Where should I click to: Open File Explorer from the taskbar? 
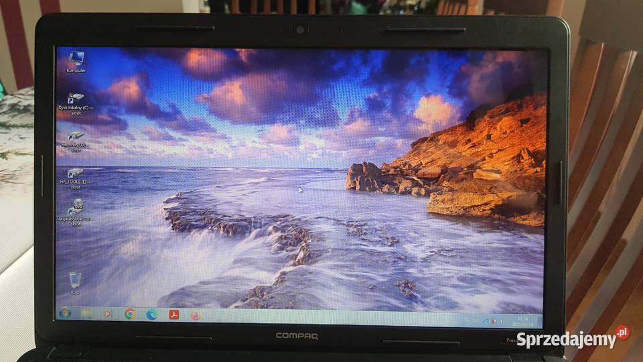(86, 314)
